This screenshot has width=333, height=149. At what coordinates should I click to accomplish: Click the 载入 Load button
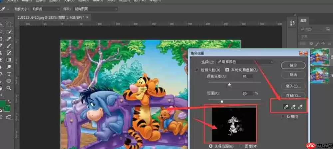293,86
